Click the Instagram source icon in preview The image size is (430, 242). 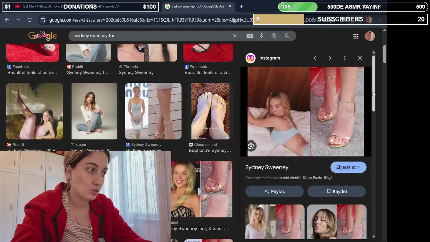(250, 58)
